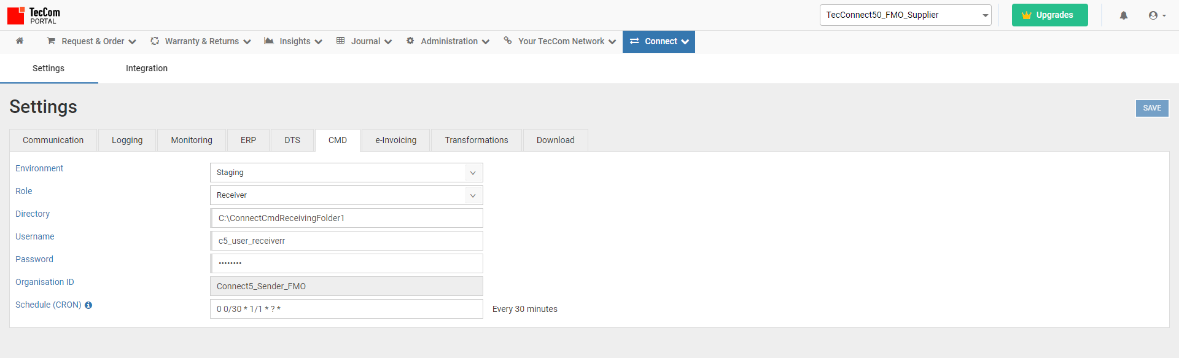Click into the Directory input field
Image resolution: width=1179 pixels, height=358 pixels.
pos(346,218)
